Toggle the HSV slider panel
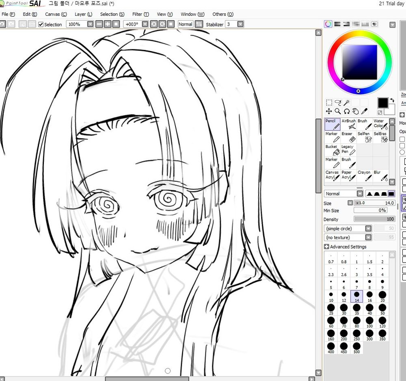This screenshot has width=406, height=381. pos(346,24)
